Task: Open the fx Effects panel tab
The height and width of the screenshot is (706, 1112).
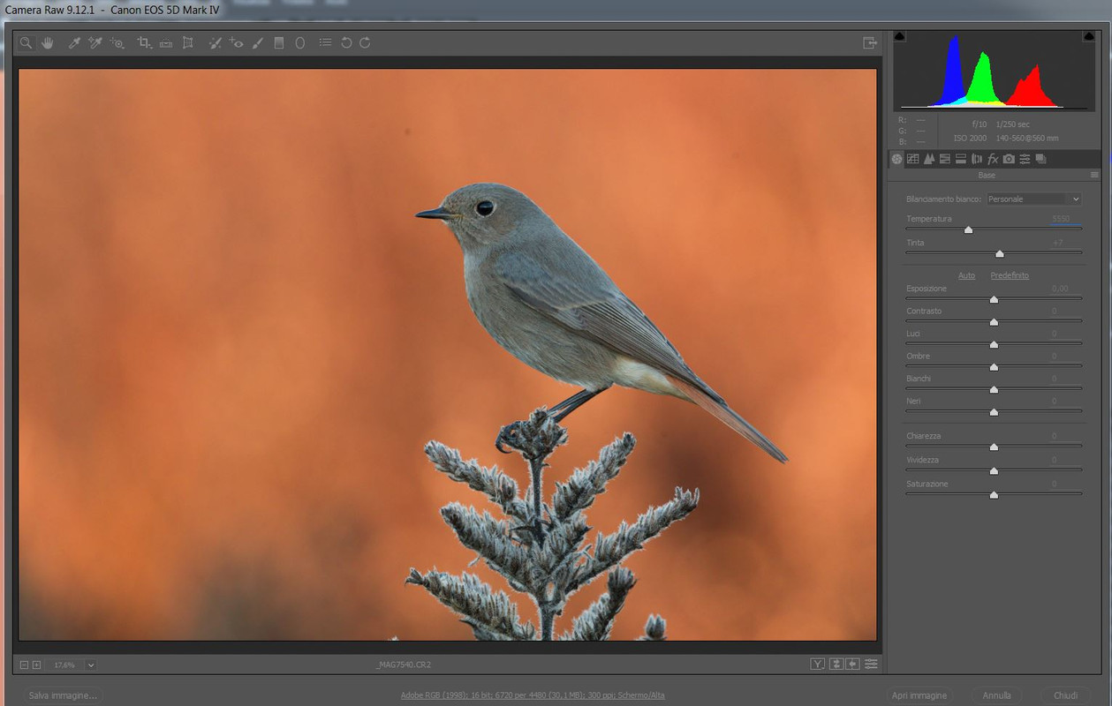Action: [993, 159]
